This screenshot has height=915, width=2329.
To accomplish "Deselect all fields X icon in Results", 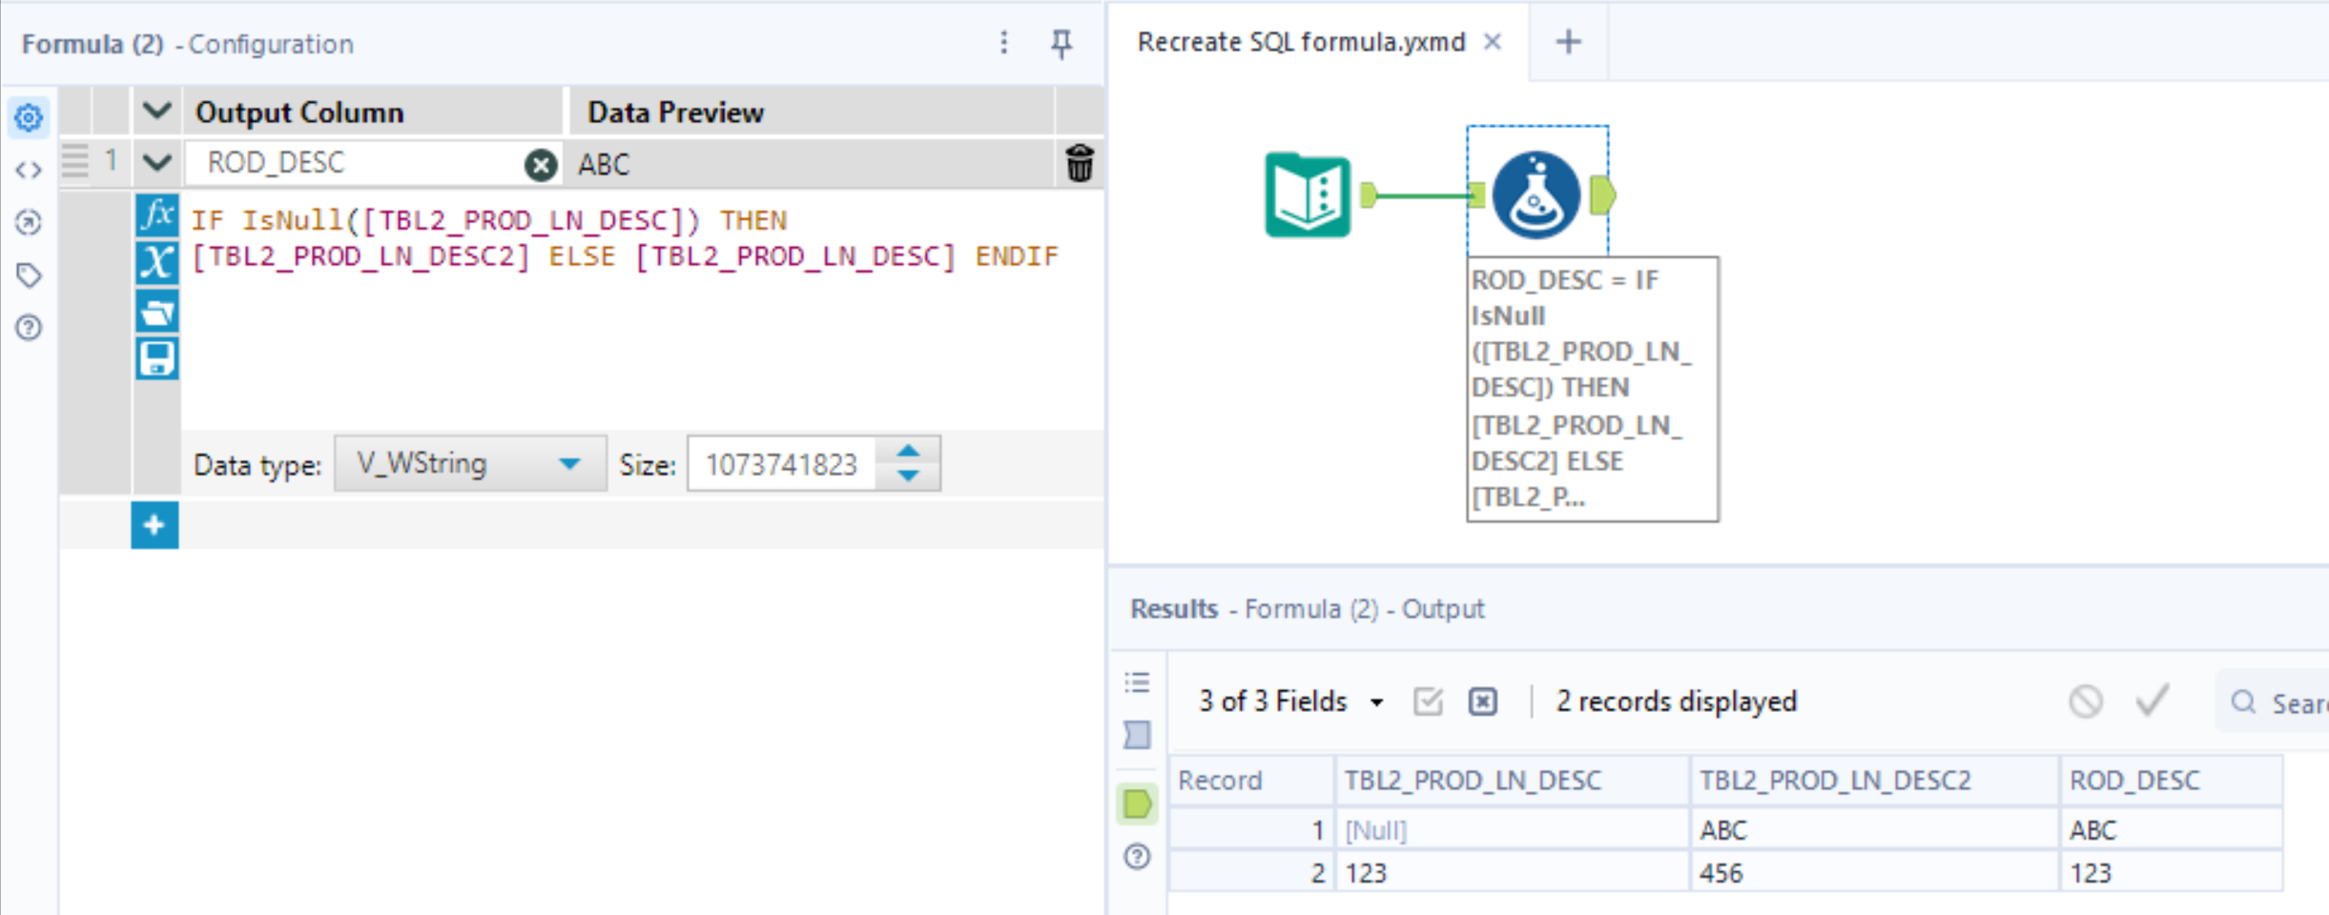I will coord(1483,702).
